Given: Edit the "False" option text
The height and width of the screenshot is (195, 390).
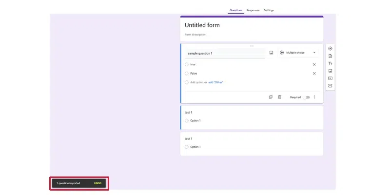Looking at the screenshot, I should tap(194, 74).
